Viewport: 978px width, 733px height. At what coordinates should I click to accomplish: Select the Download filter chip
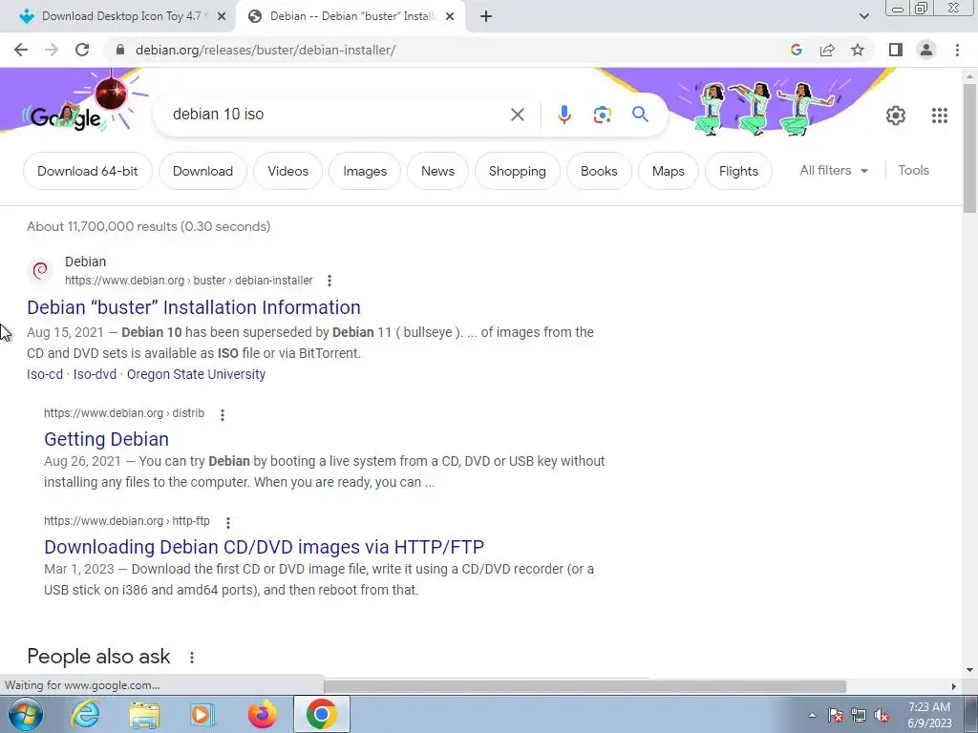coord(202,171)
